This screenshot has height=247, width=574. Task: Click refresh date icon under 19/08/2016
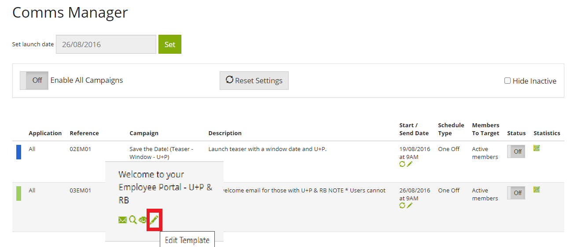pos(402,164)
